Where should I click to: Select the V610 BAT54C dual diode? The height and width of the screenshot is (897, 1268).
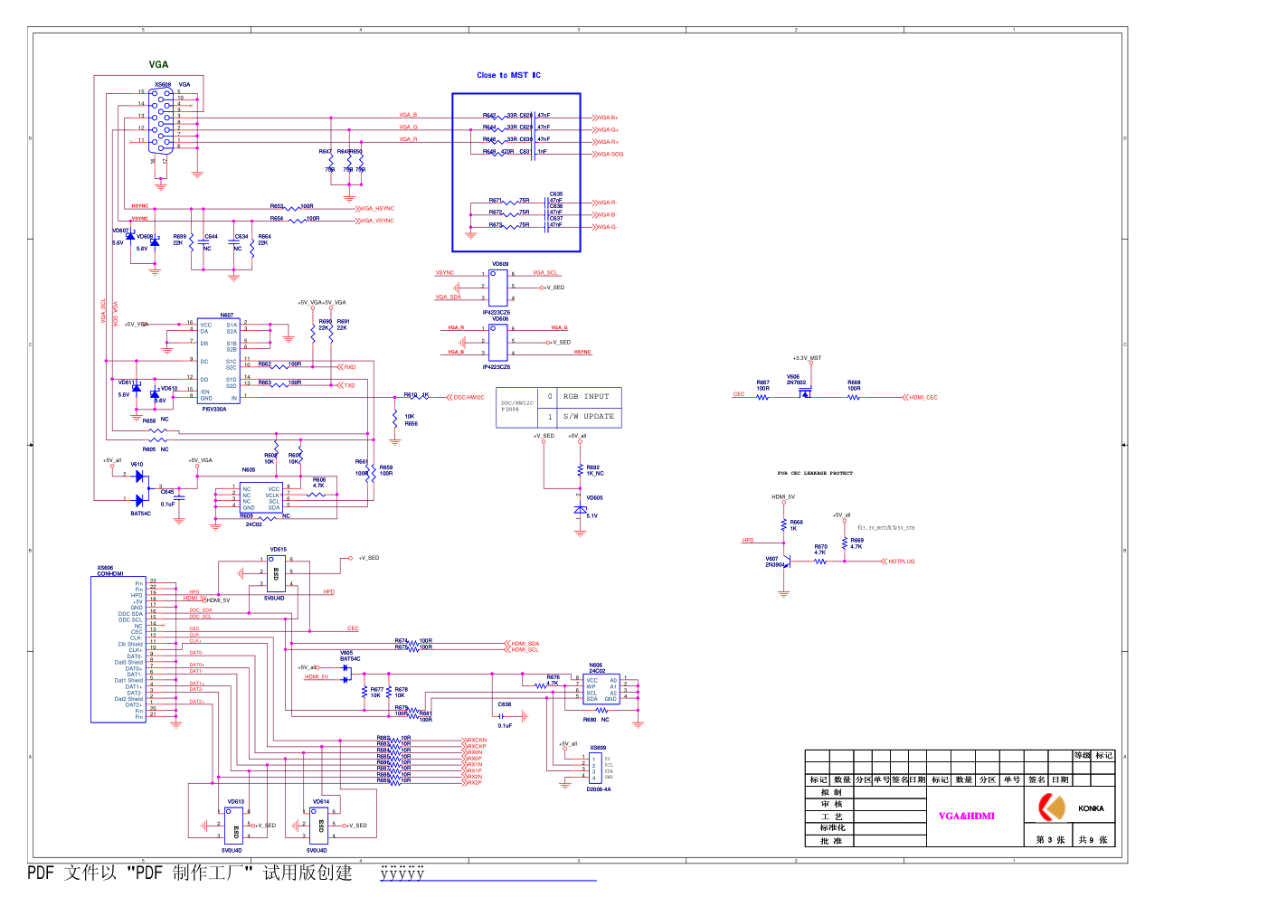pyautogui.click(x=139, y=487)
